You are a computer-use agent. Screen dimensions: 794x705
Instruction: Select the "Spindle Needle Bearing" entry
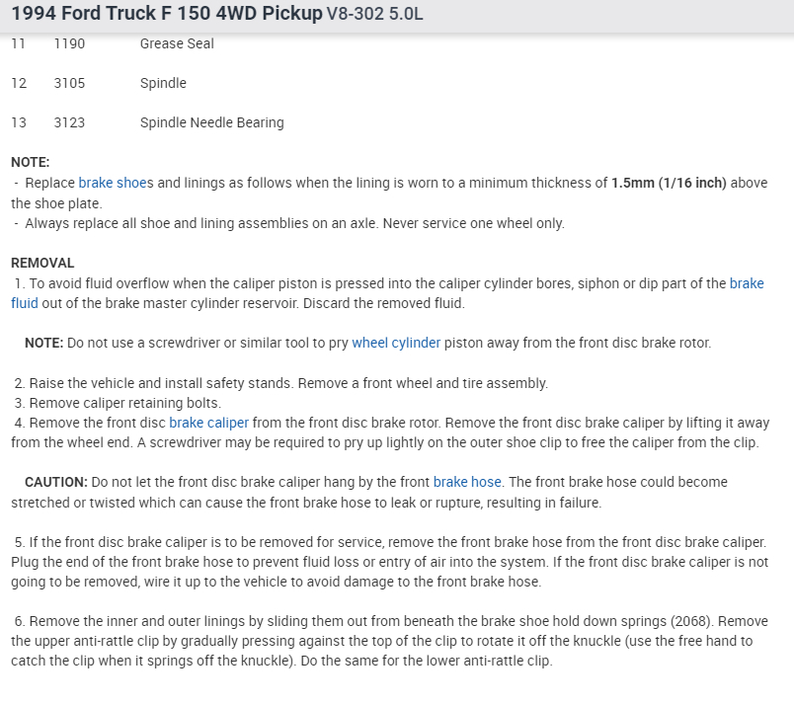click(x=211, y=122)
